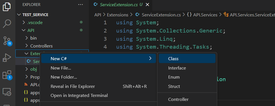Image resolution: width=275 pixels, height=106 pixels.
Task: Pick Controller from the New C# submenu
Action: click(x=187, y=99)
